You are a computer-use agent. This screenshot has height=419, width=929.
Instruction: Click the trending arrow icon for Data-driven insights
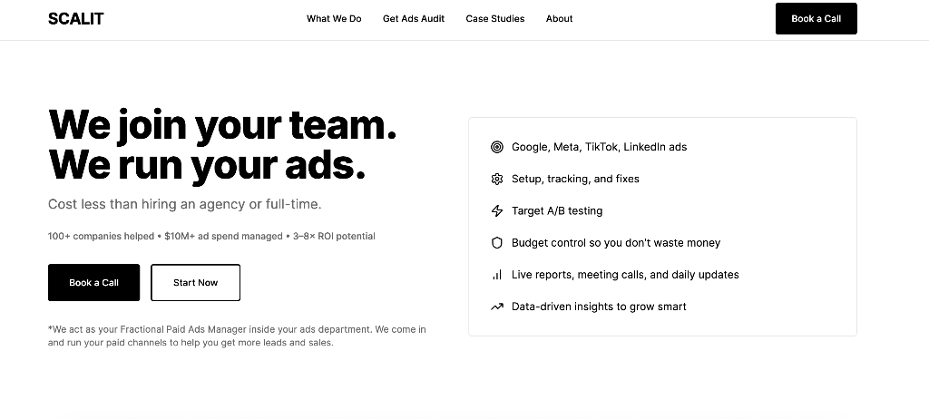click(497, 307)
